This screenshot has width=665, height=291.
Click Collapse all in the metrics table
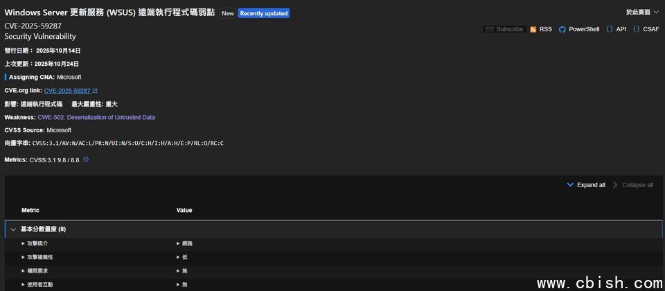(x=632, y=185)
